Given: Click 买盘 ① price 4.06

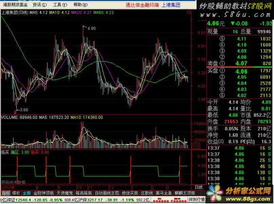Looking at the screenshot, I should [241, 71].
